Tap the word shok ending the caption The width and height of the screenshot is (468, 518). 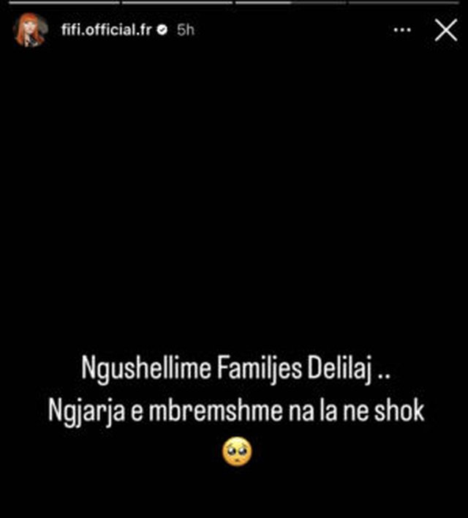399,410
